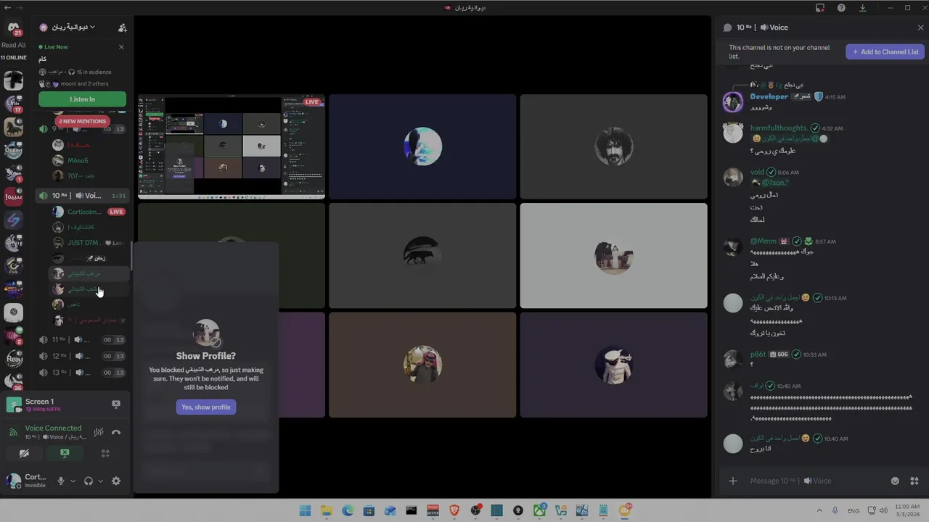929x522 pixels.
Task: Click download update arrow in title bar
Action: point(862,8)
